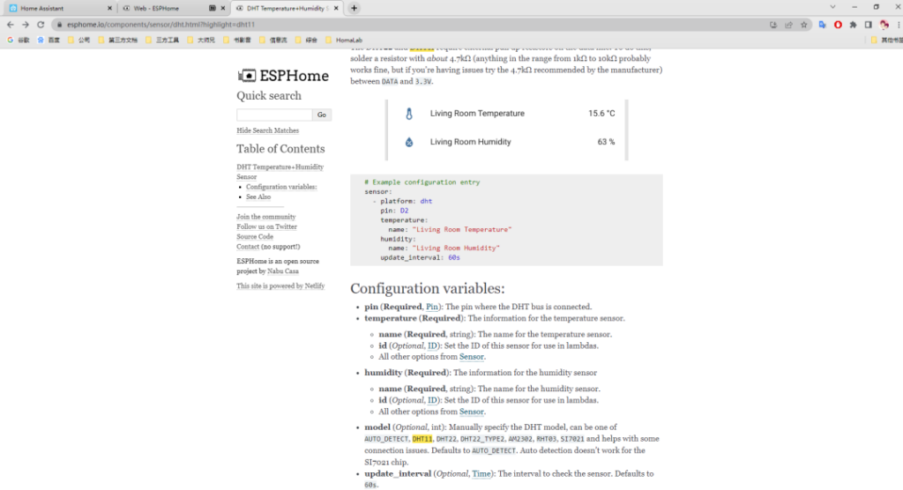Bookmark this page with the star
This screenshot has width=903, height=490.
pos(804,25)
